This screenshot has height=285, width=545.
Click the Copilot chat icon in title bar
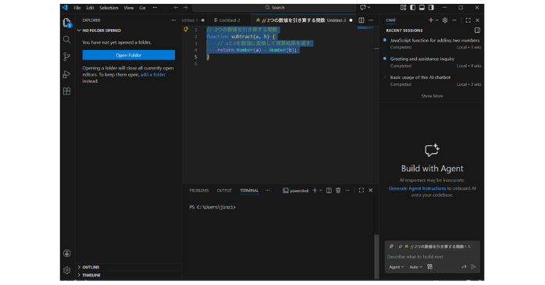pos(363,7)
